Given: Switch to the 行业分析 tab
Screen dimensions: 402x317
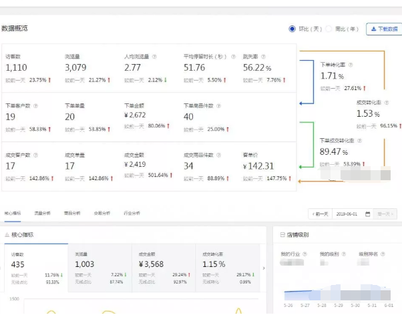Looking at the screenshot, I should point(131,214).
